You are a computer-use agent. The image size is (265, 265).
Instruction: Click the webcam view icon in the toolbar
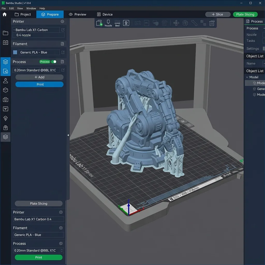point(126,23)
